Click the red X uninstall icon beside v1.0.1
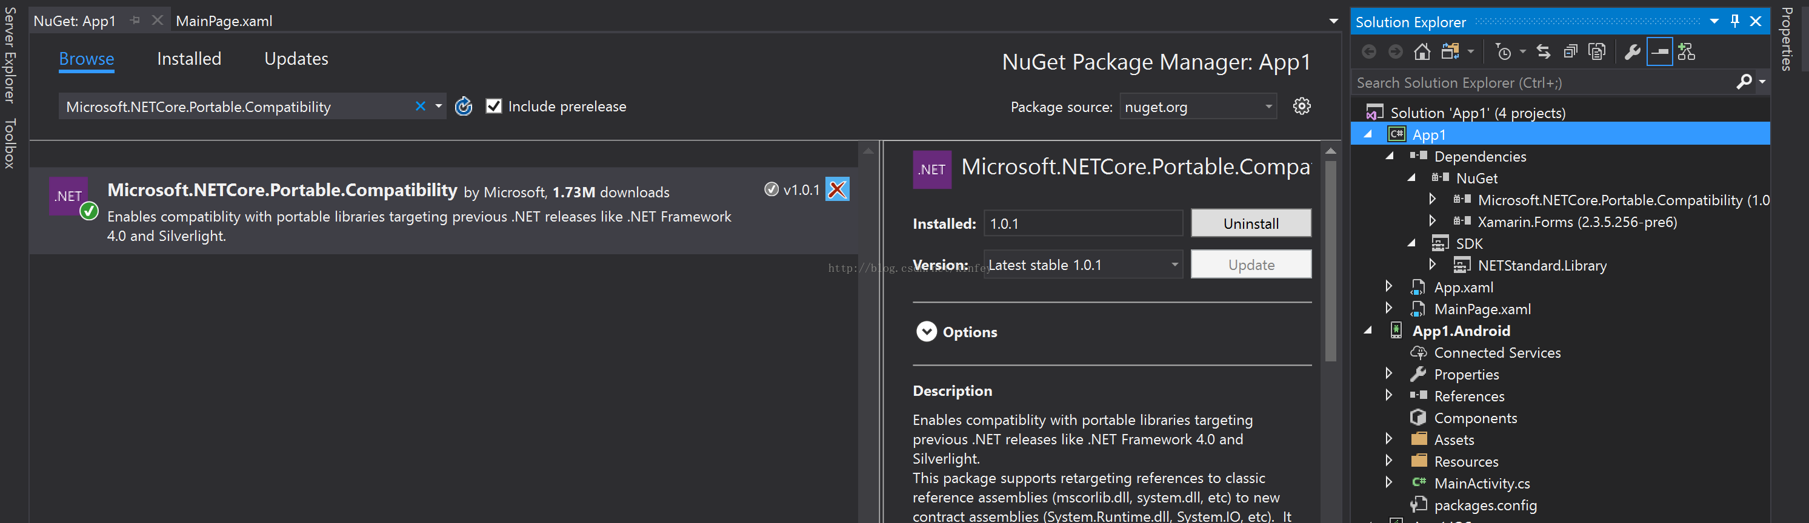 tap(837, 189)
